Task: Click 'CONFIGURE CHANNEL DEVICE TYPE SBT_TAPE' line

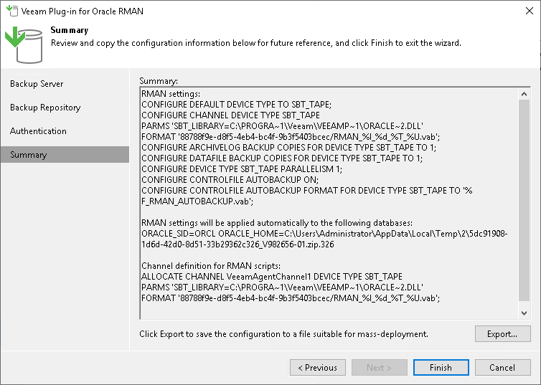Action: click(230, 115)
